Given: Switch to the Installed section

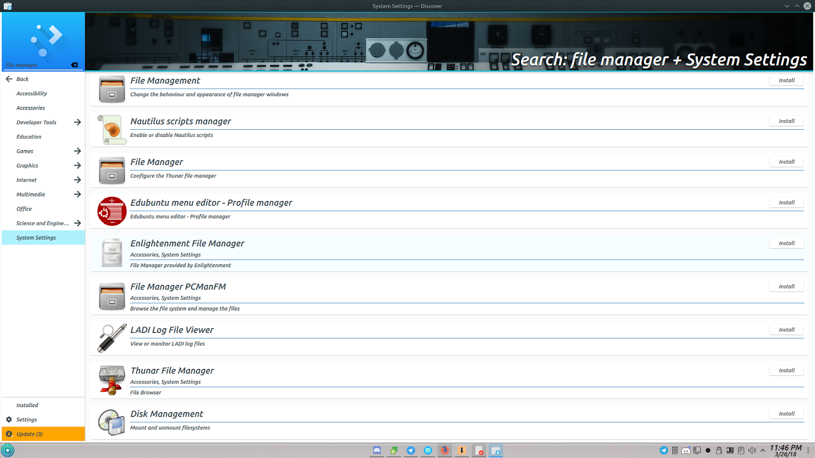Looking at the screenshot, I should click(26, 405).
